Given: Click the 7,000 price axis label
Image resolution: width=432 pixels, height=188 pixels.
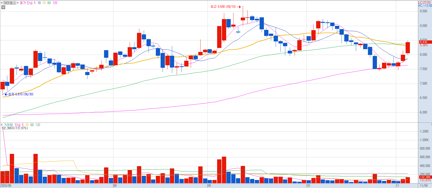Looking at the screenshot, I should [423, 84].
